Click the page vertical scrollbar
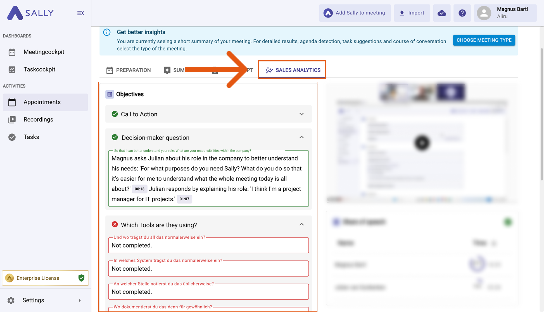Image resolution: width=544 pixels, height=317 pixels. 542,114
